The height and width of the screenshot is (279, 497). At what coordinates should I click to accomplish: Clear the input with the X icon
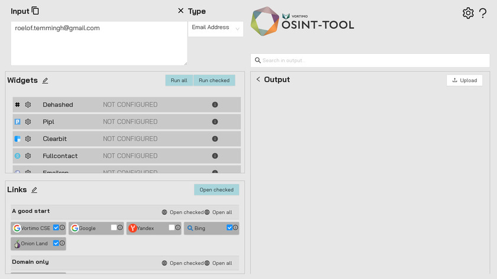point(180,11)
